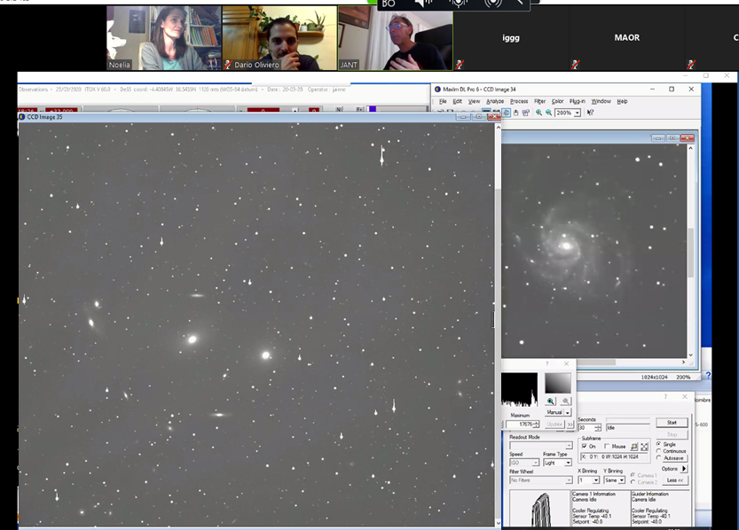Click the toolbar icon right of hand tool

(x=525, y=113)
